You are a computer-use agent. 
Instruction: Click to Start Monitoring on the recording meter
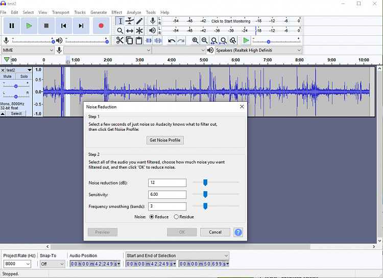click(x=231, y=21)
